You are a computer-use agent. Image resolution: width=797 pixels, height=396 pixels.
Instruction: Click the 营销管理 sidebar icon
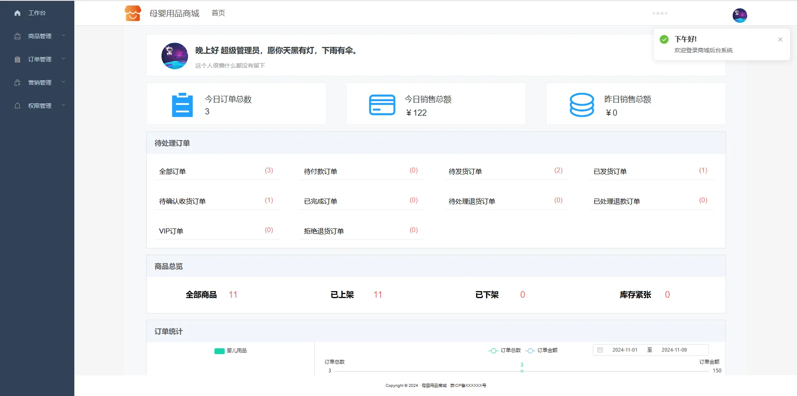pos(17,83)
